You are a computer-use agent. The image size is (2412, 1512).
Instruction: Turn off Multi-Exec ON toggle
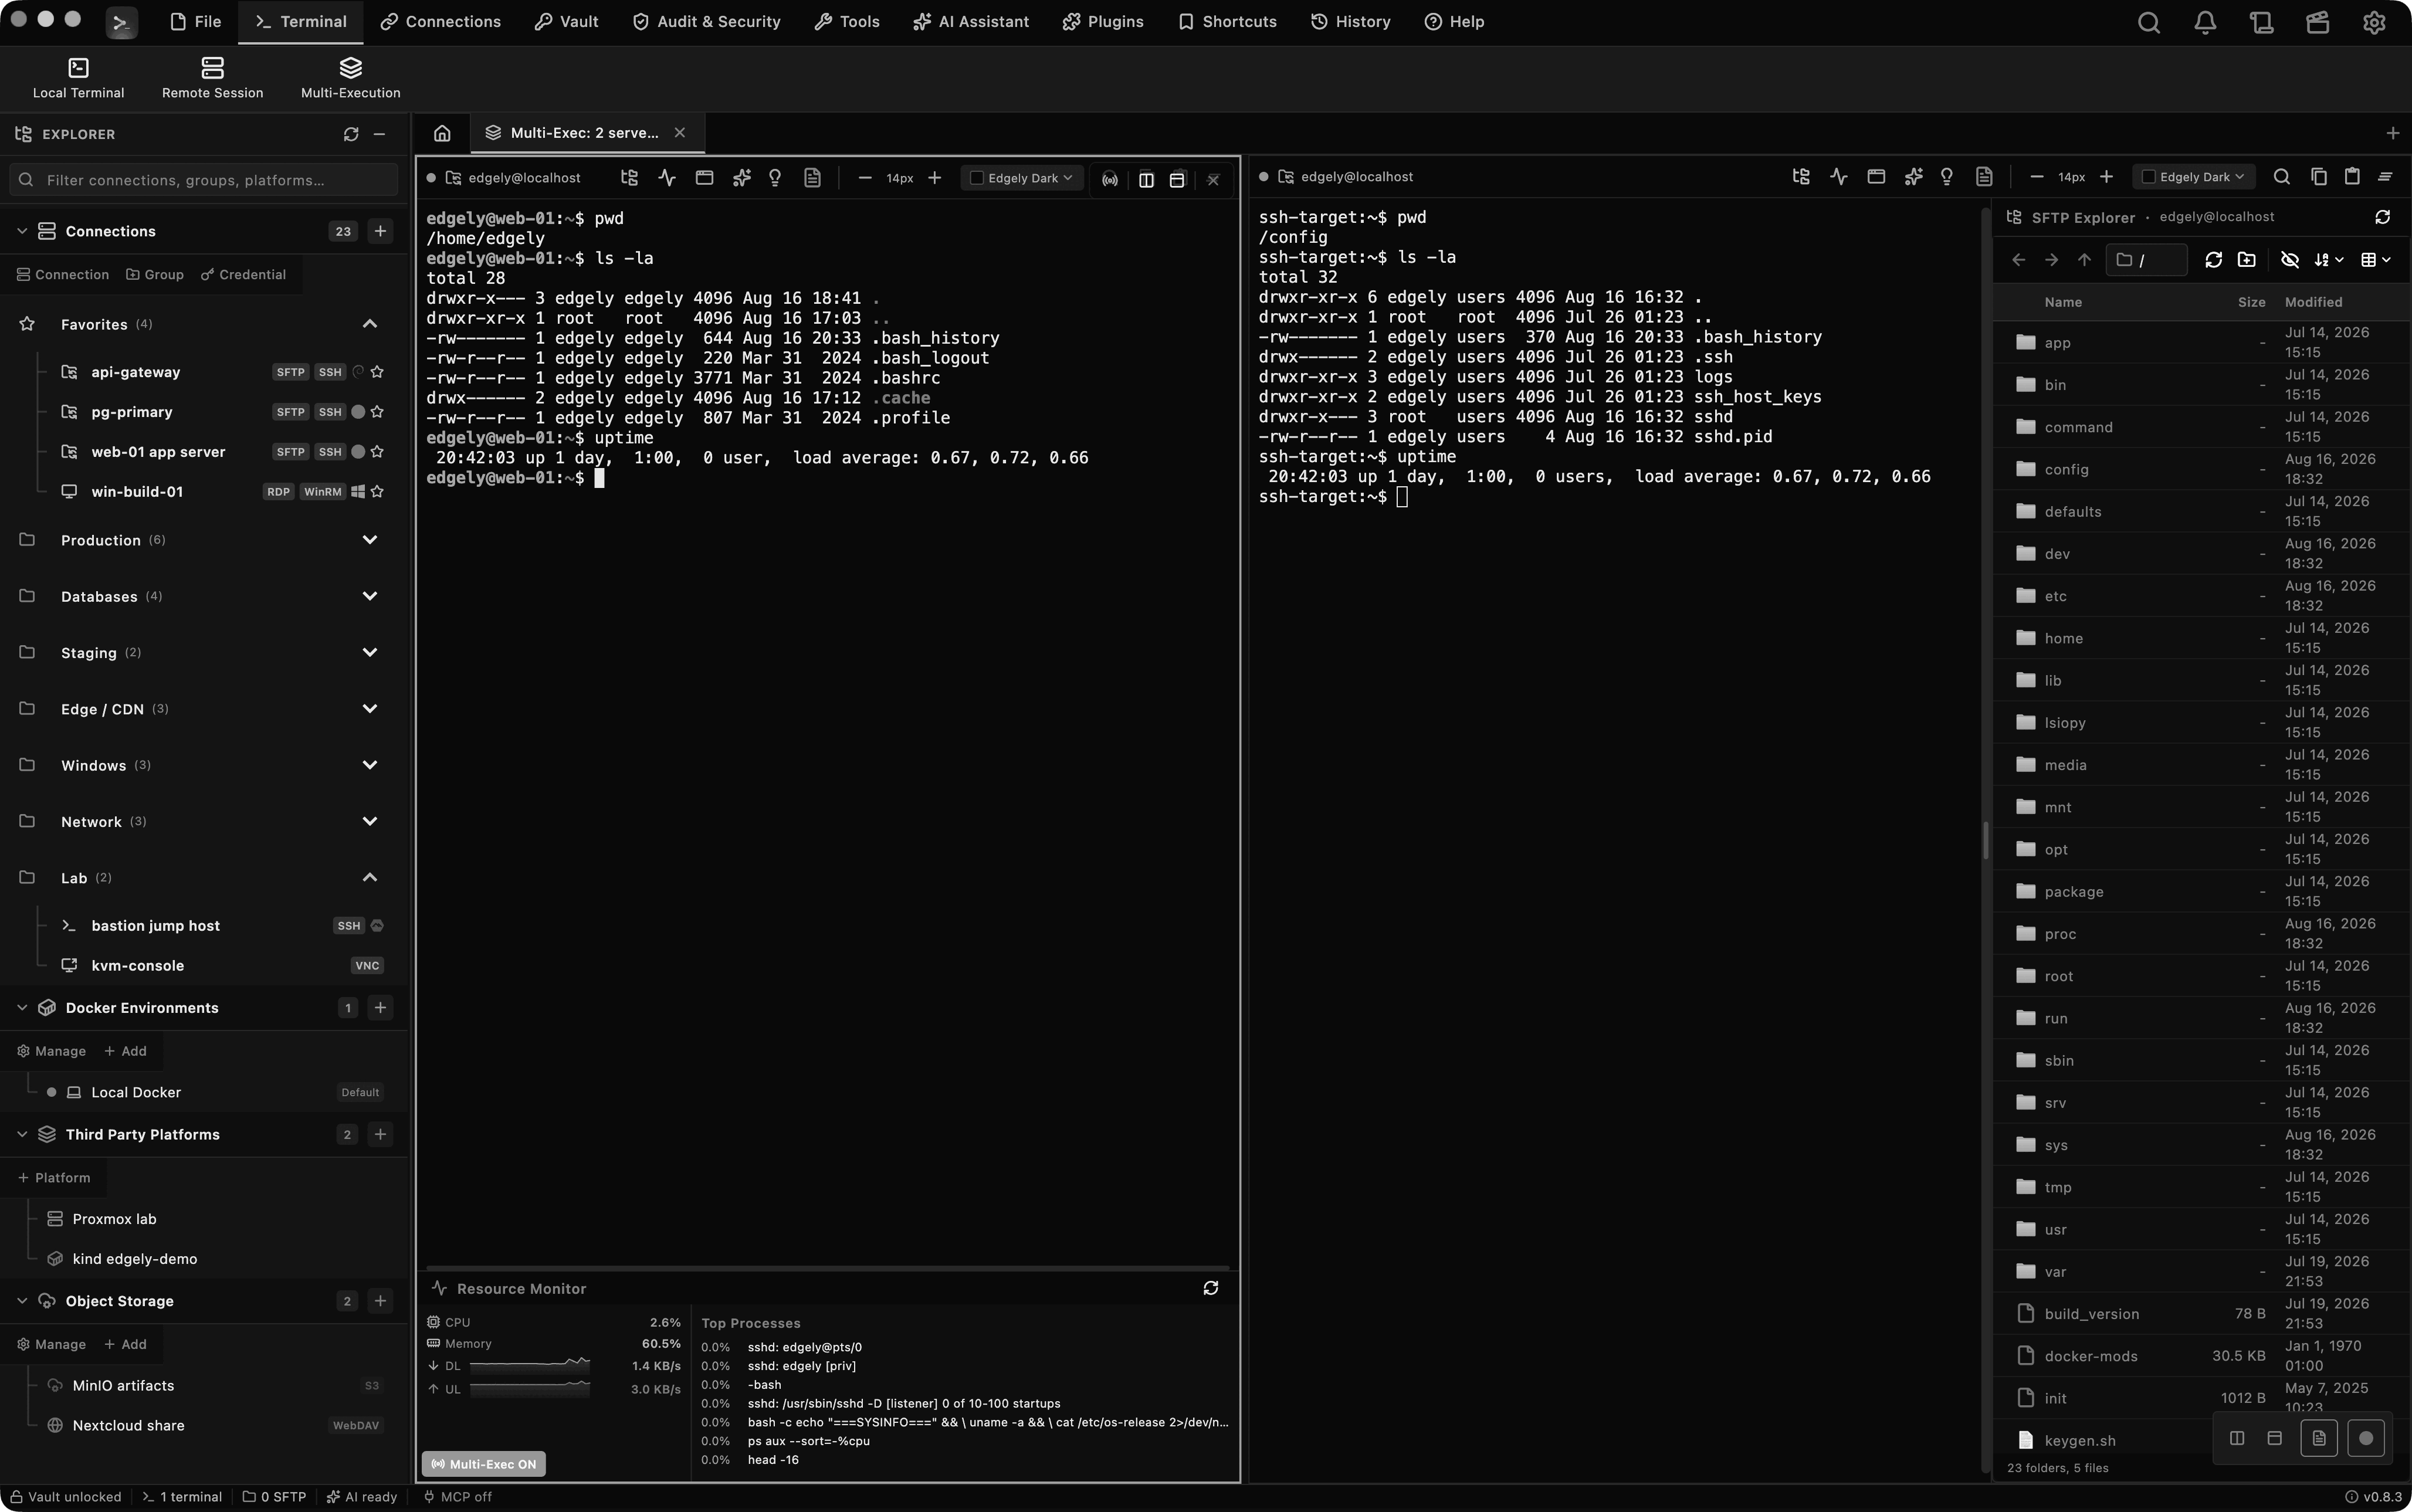pos(484,1464)
